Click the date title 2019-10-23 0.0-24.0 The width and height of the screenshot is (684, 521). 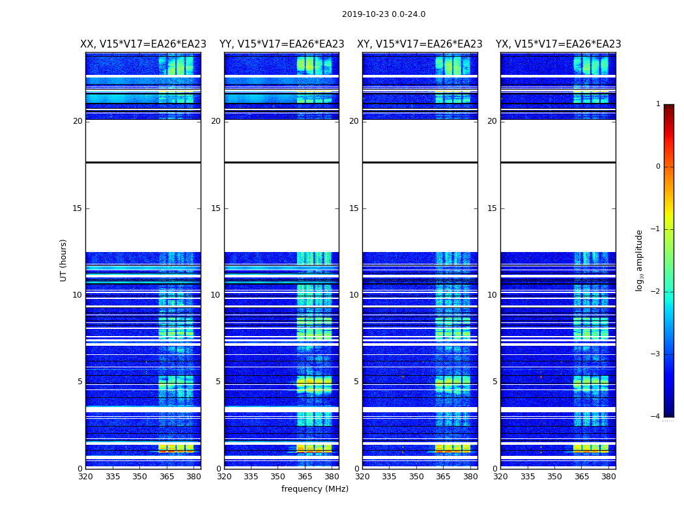tap(383, 14)
